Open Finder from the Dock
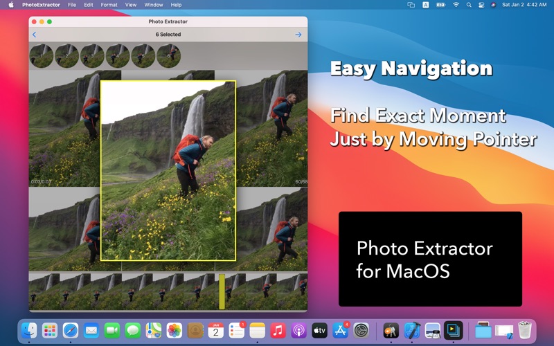 click(x=29, y=331)
